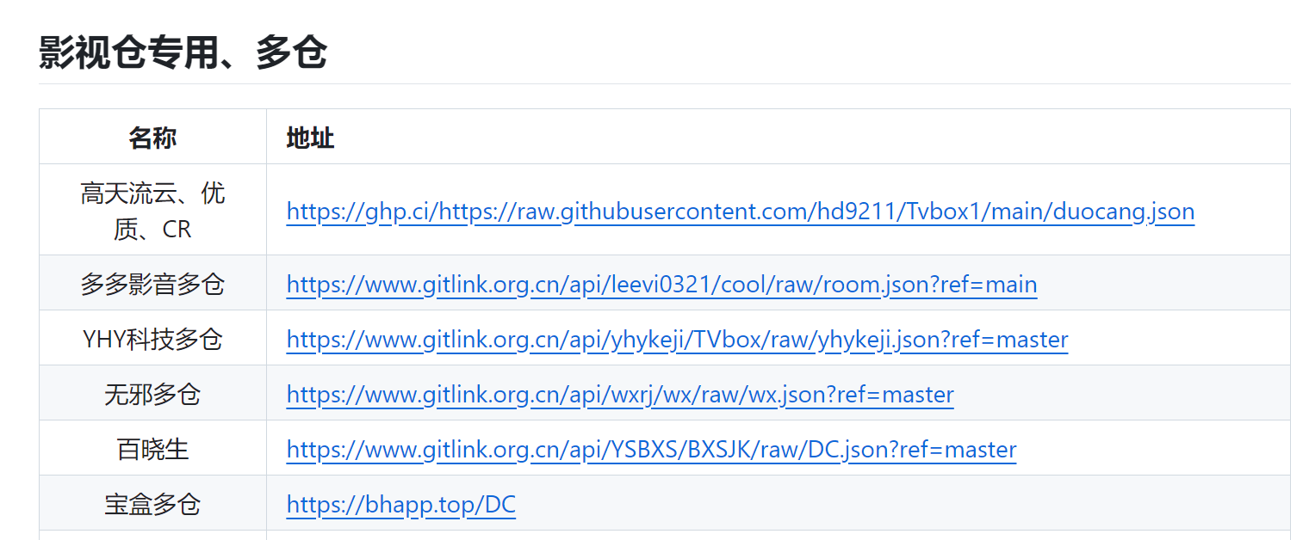Click the 影视仓专用、多仓 section heading
Viewport: 1309px width, 540px height.
coord(183,52)
